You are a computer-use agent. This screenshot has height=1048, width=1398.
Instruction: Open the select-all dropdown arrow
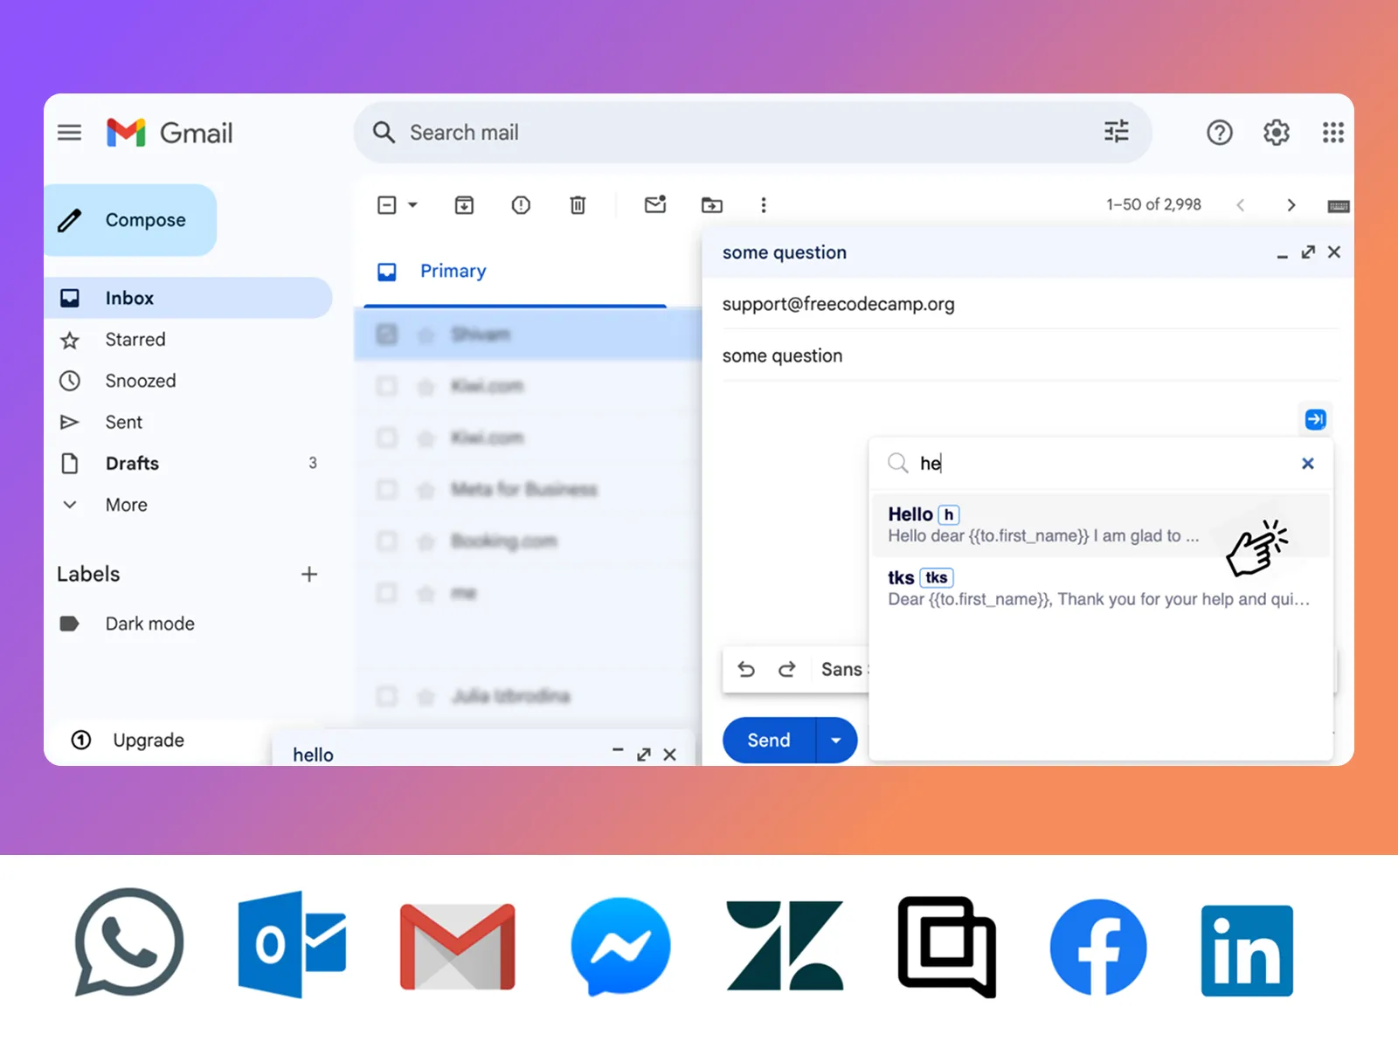click(x=413, y=205)
